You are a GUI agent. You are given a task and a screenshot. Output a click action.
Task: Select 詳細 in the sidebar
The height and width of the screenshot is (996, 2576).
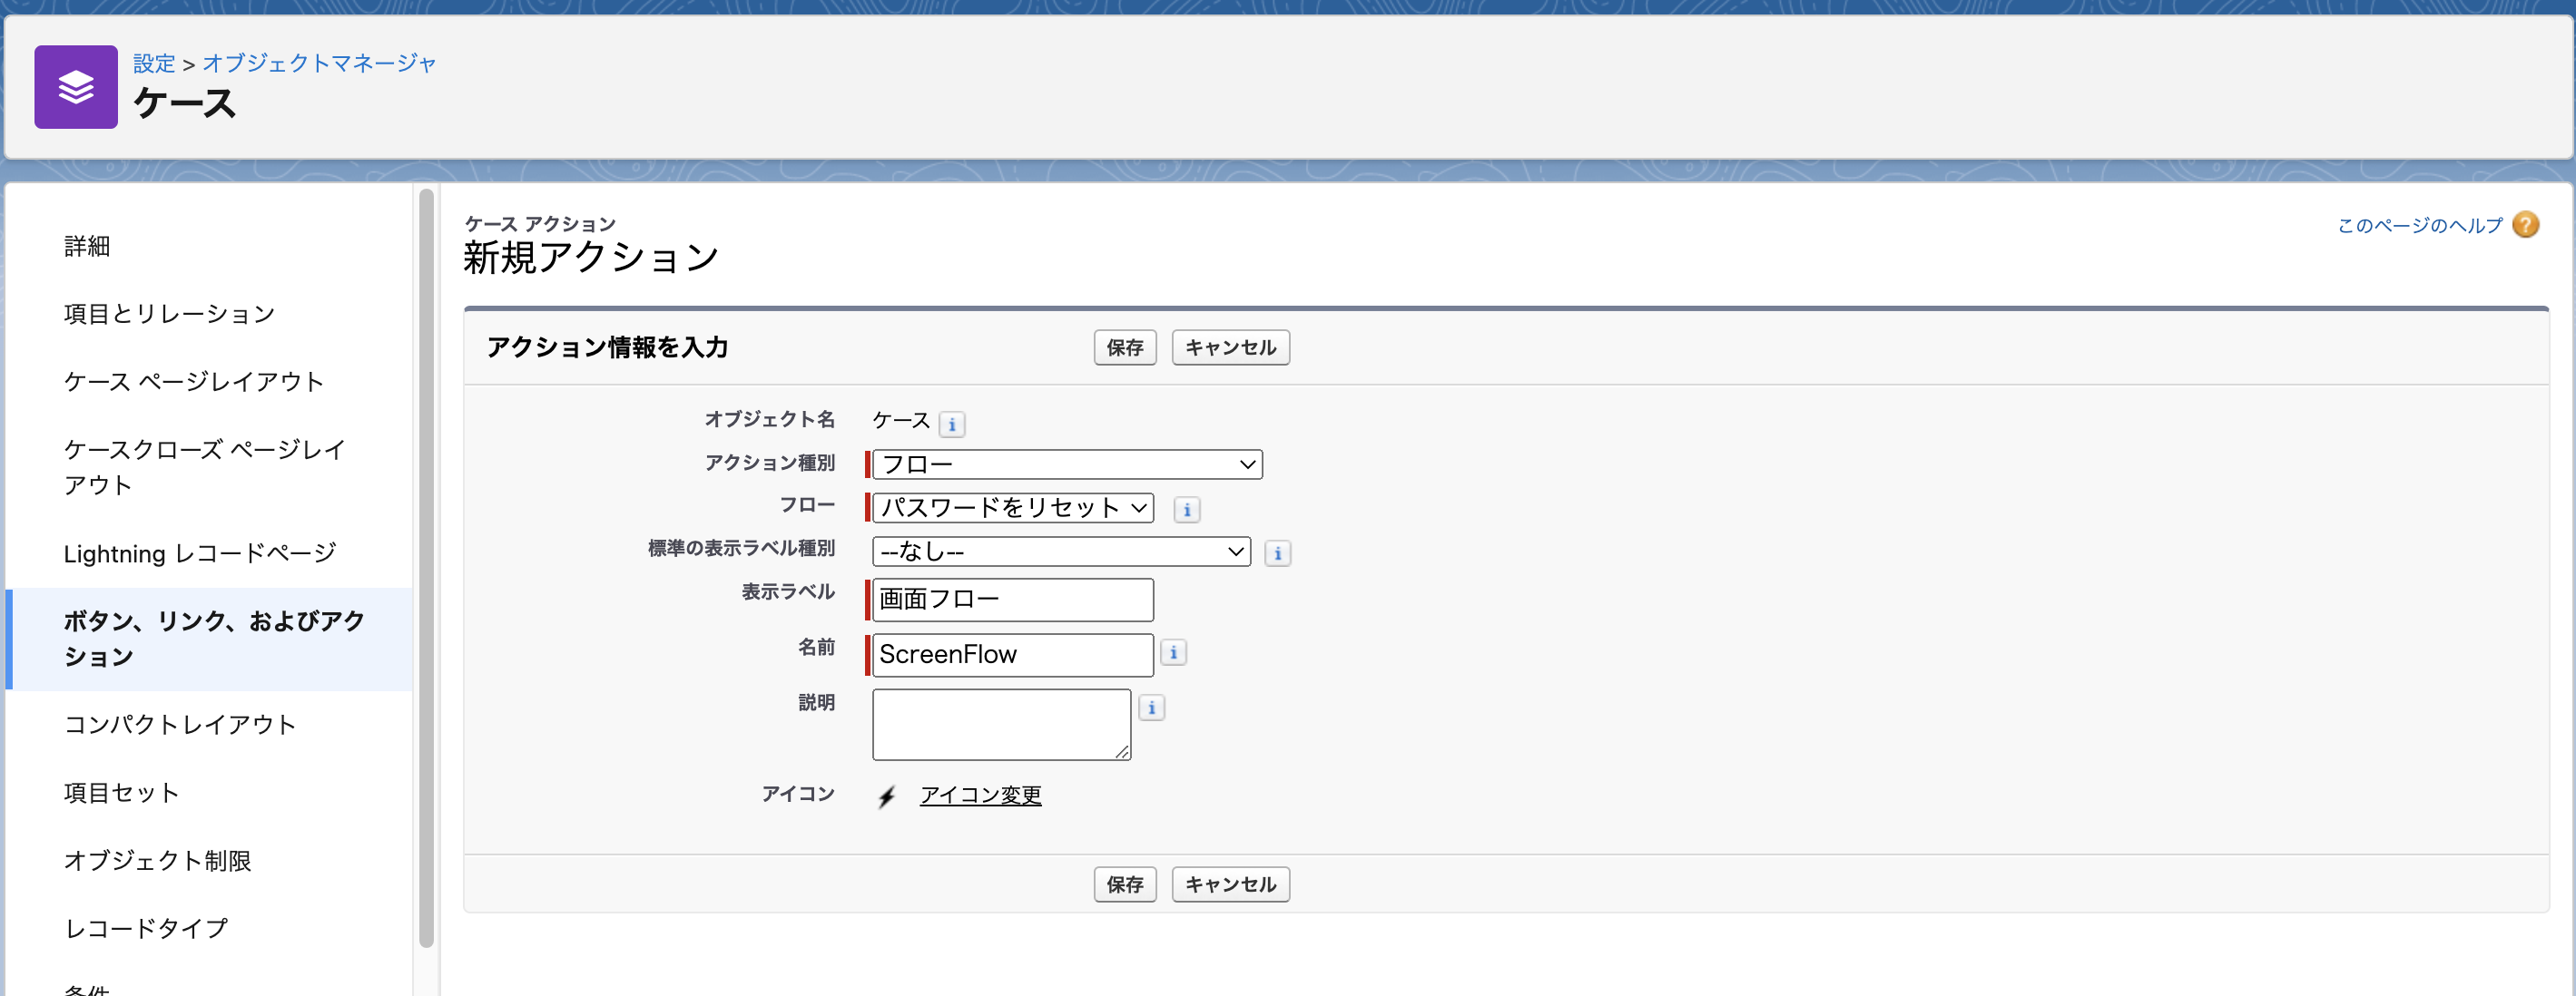tap(86, 246)
